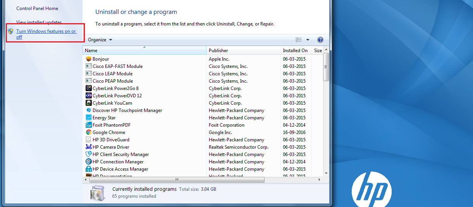Click the vertical scrollbar thumb of program list

pos(326,67)
